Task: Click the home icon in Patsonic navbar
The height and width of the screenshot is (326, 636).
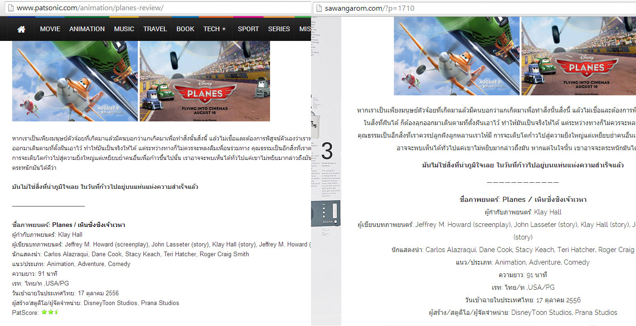Action: pos(21,29)
